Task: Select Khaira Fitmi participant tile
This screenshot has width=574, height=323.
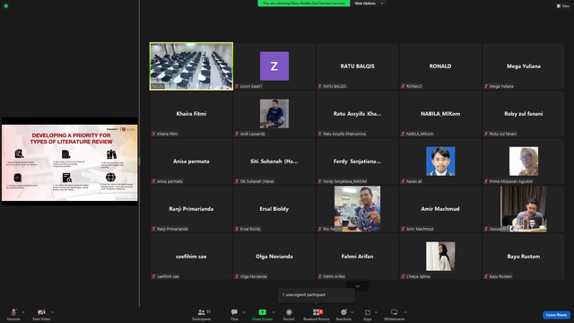Action: click(191, 114)
